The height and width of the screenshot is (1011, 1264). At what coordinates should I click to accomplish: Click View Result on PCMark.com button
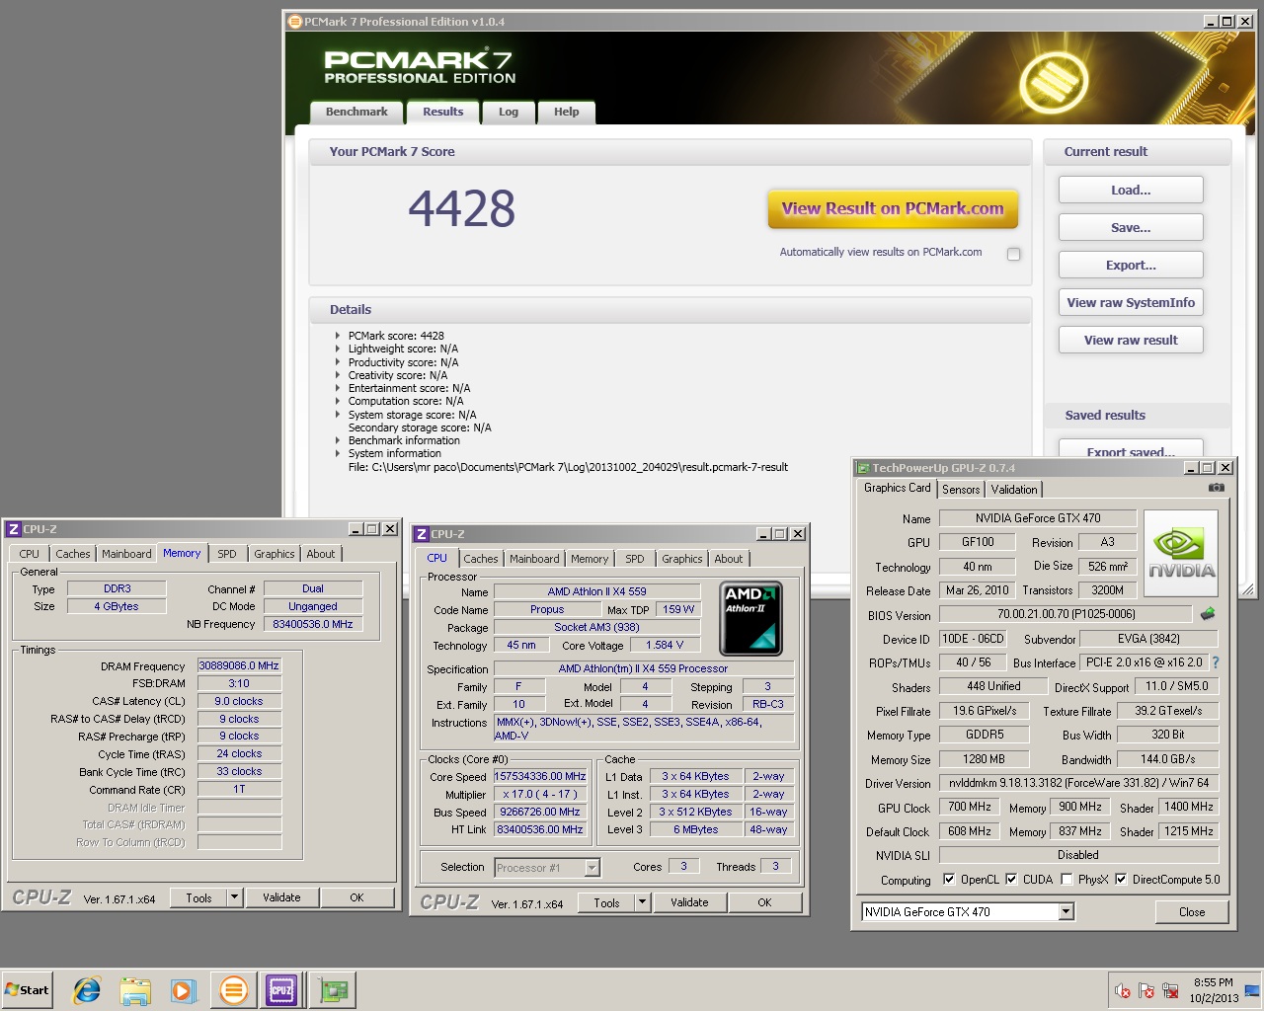(x=893, y=208)
